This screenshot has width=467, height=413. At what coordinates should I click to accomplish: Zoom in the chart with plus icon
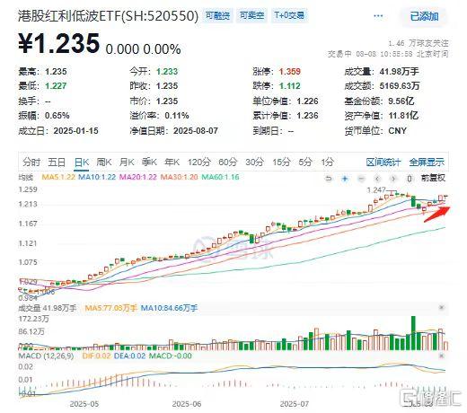tap(345, 179)
